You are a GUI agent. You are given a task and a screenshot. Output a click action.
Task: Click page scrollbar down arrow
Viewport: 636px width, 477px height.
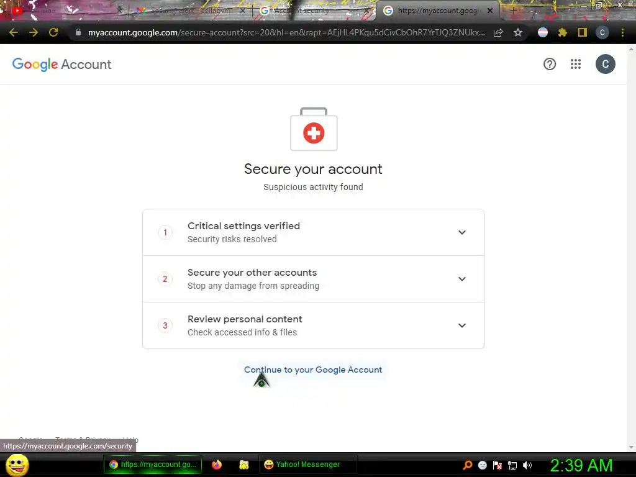click(x=631, y=447)
